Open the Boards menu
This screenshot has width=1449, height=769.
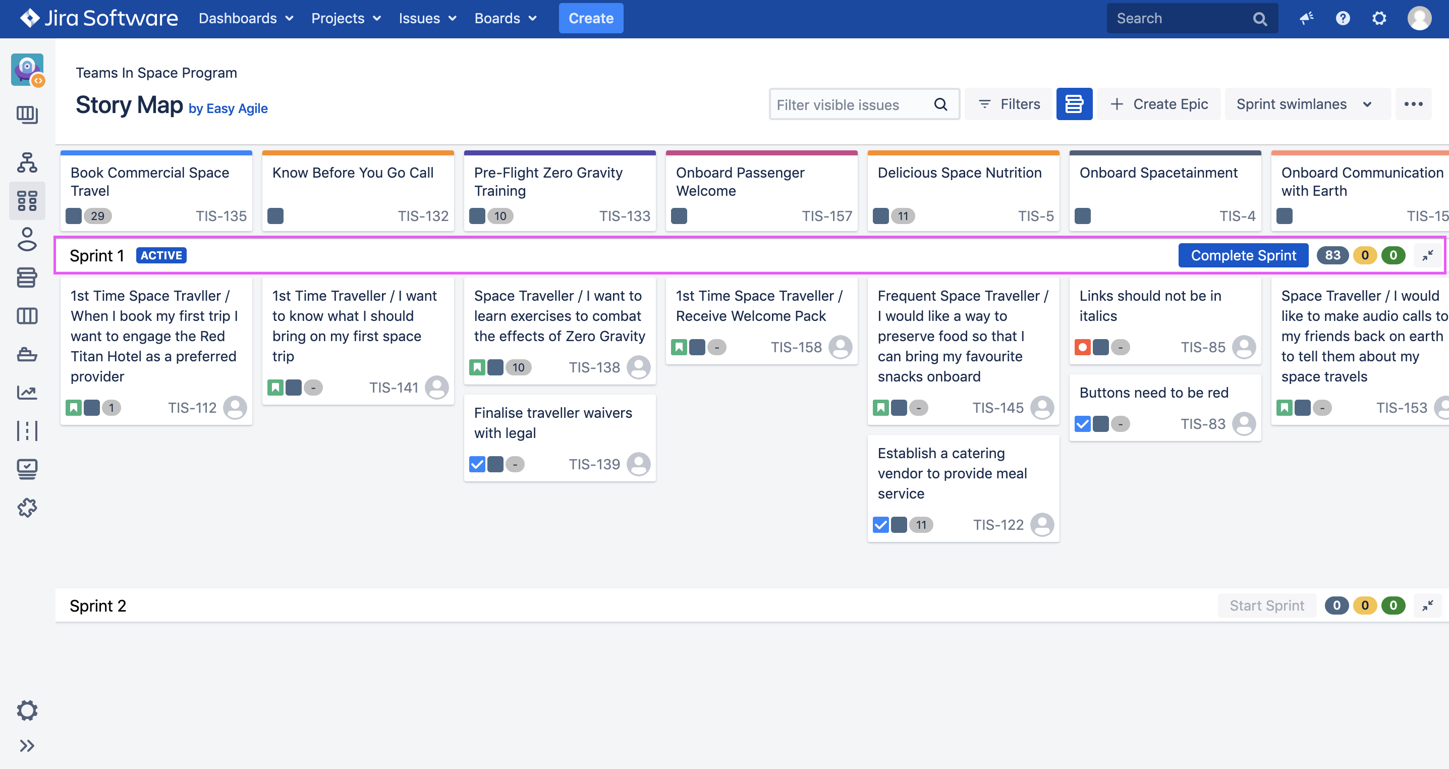click(505, 19)
